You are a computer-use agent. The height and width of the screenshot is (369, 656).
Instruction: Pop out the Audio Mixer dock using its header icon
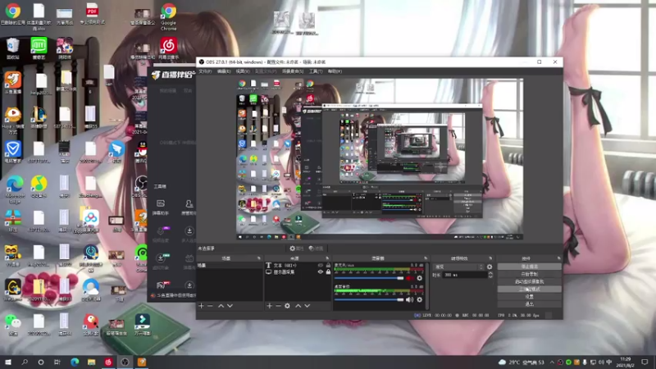pos(426,258)
